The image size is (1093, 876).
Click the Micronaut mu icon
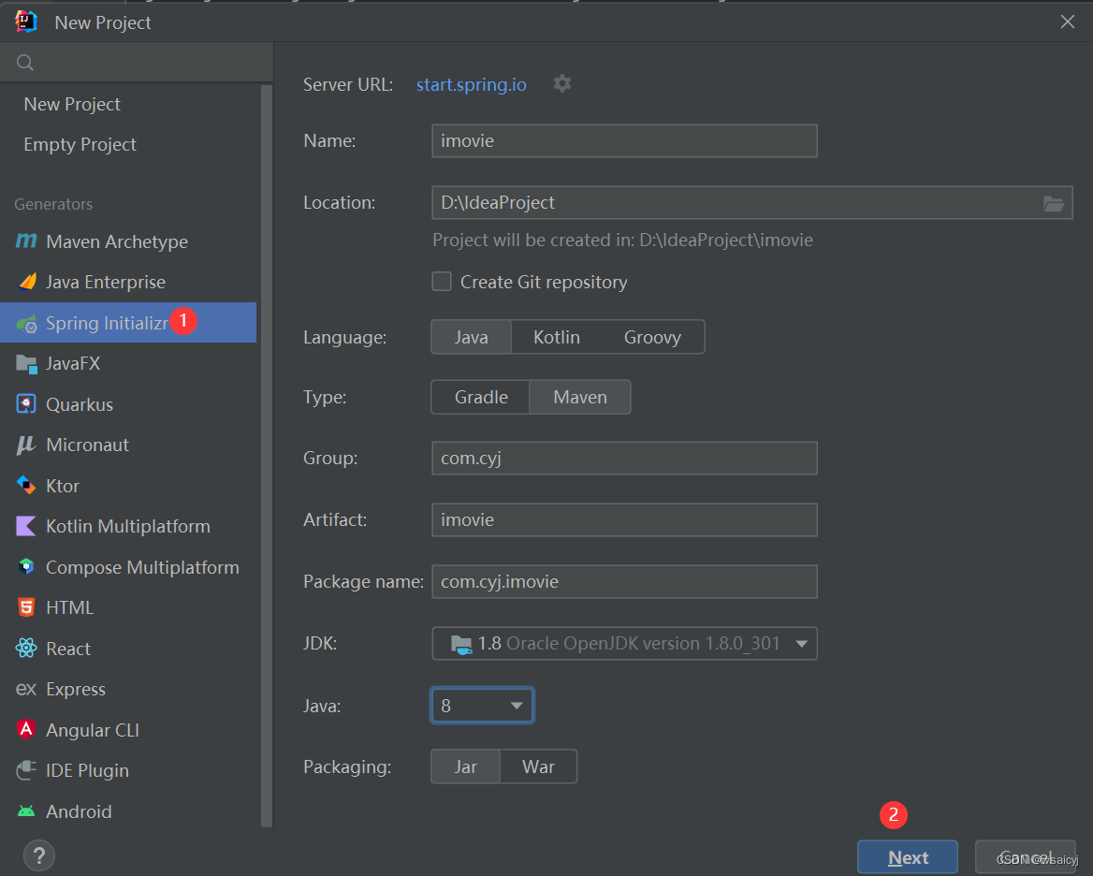tap(26, 445)
